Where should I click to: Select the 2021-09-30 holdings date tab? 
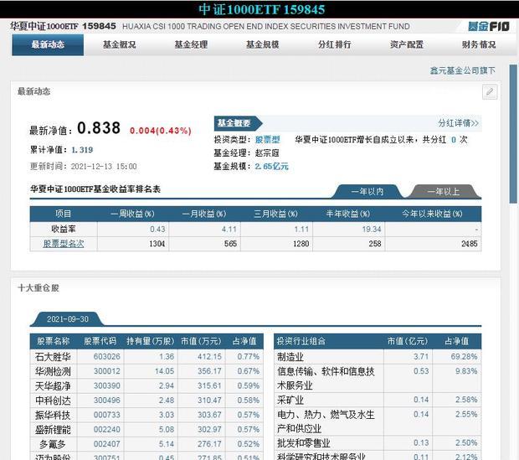68,319
